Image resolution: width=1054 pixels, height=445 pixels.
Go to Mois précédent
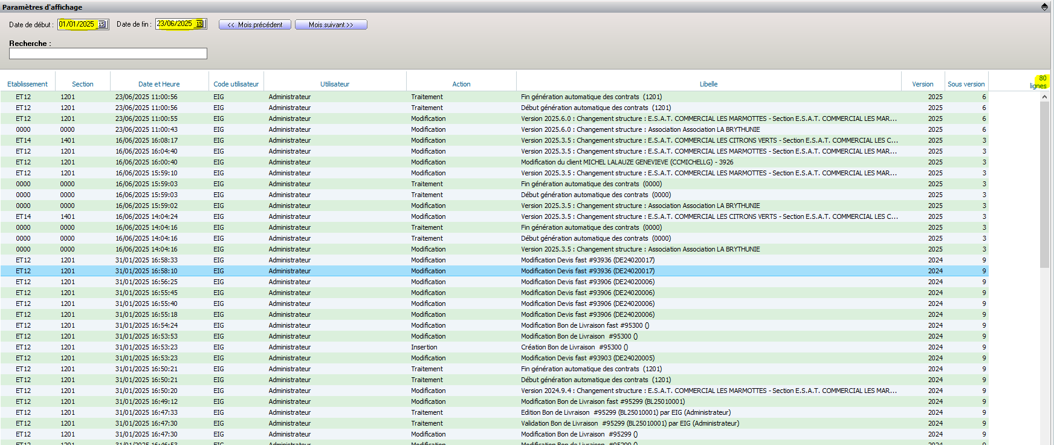click(254, 25)
